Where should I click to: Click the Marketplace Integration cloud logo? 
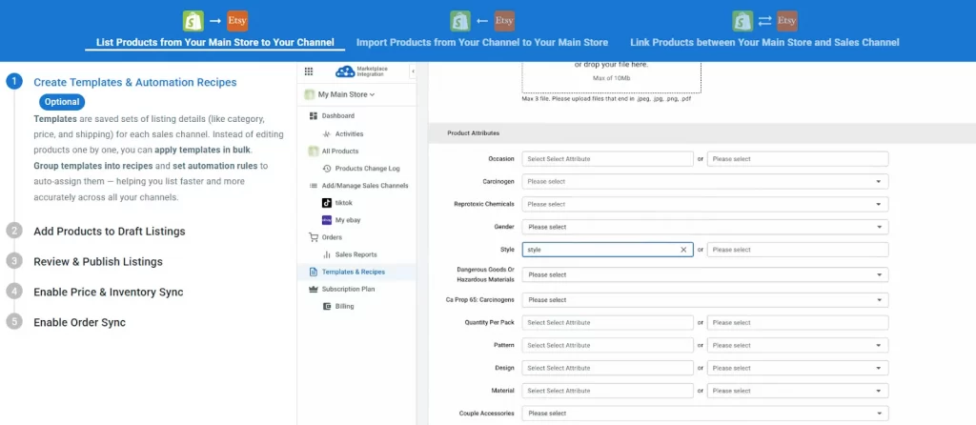click(x=360, y=71)
